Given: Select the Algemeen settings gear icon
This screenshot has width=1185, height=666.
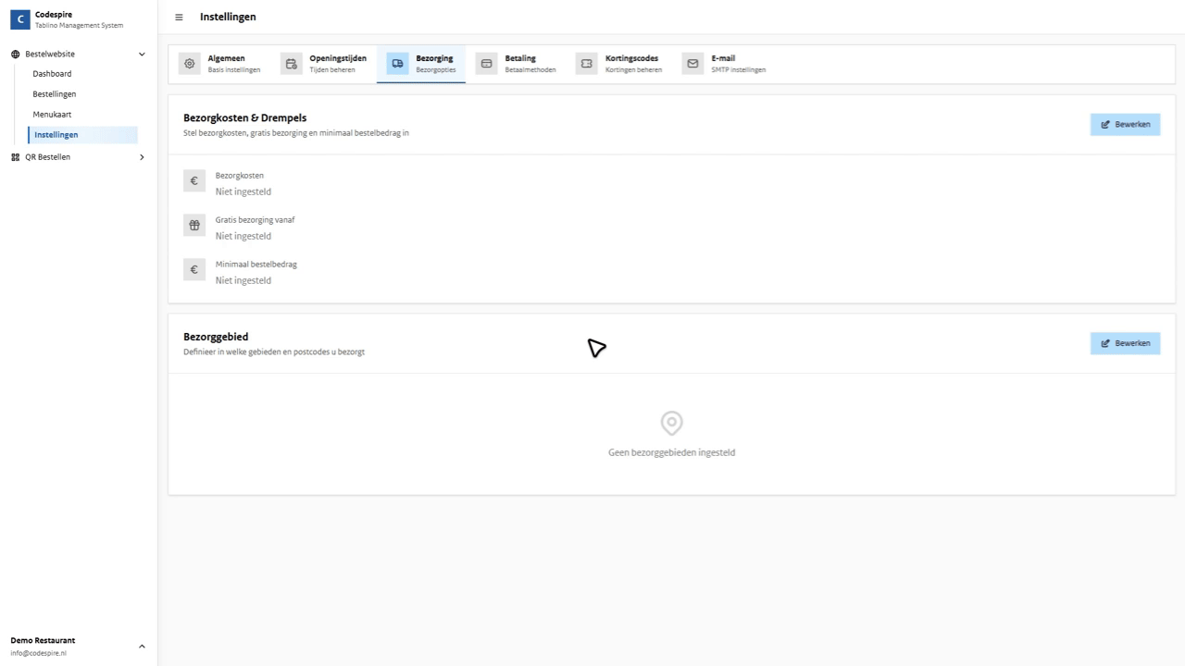Looking at the screenshot, I should tap(189, 63).
